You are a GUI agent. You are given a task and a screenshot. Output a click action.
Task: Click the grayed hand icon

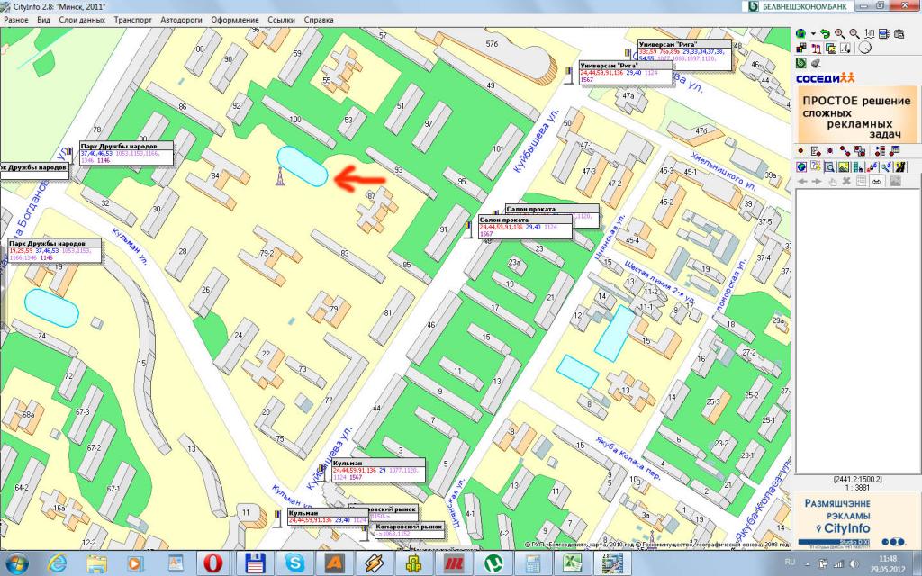click(x=833, y=181)
